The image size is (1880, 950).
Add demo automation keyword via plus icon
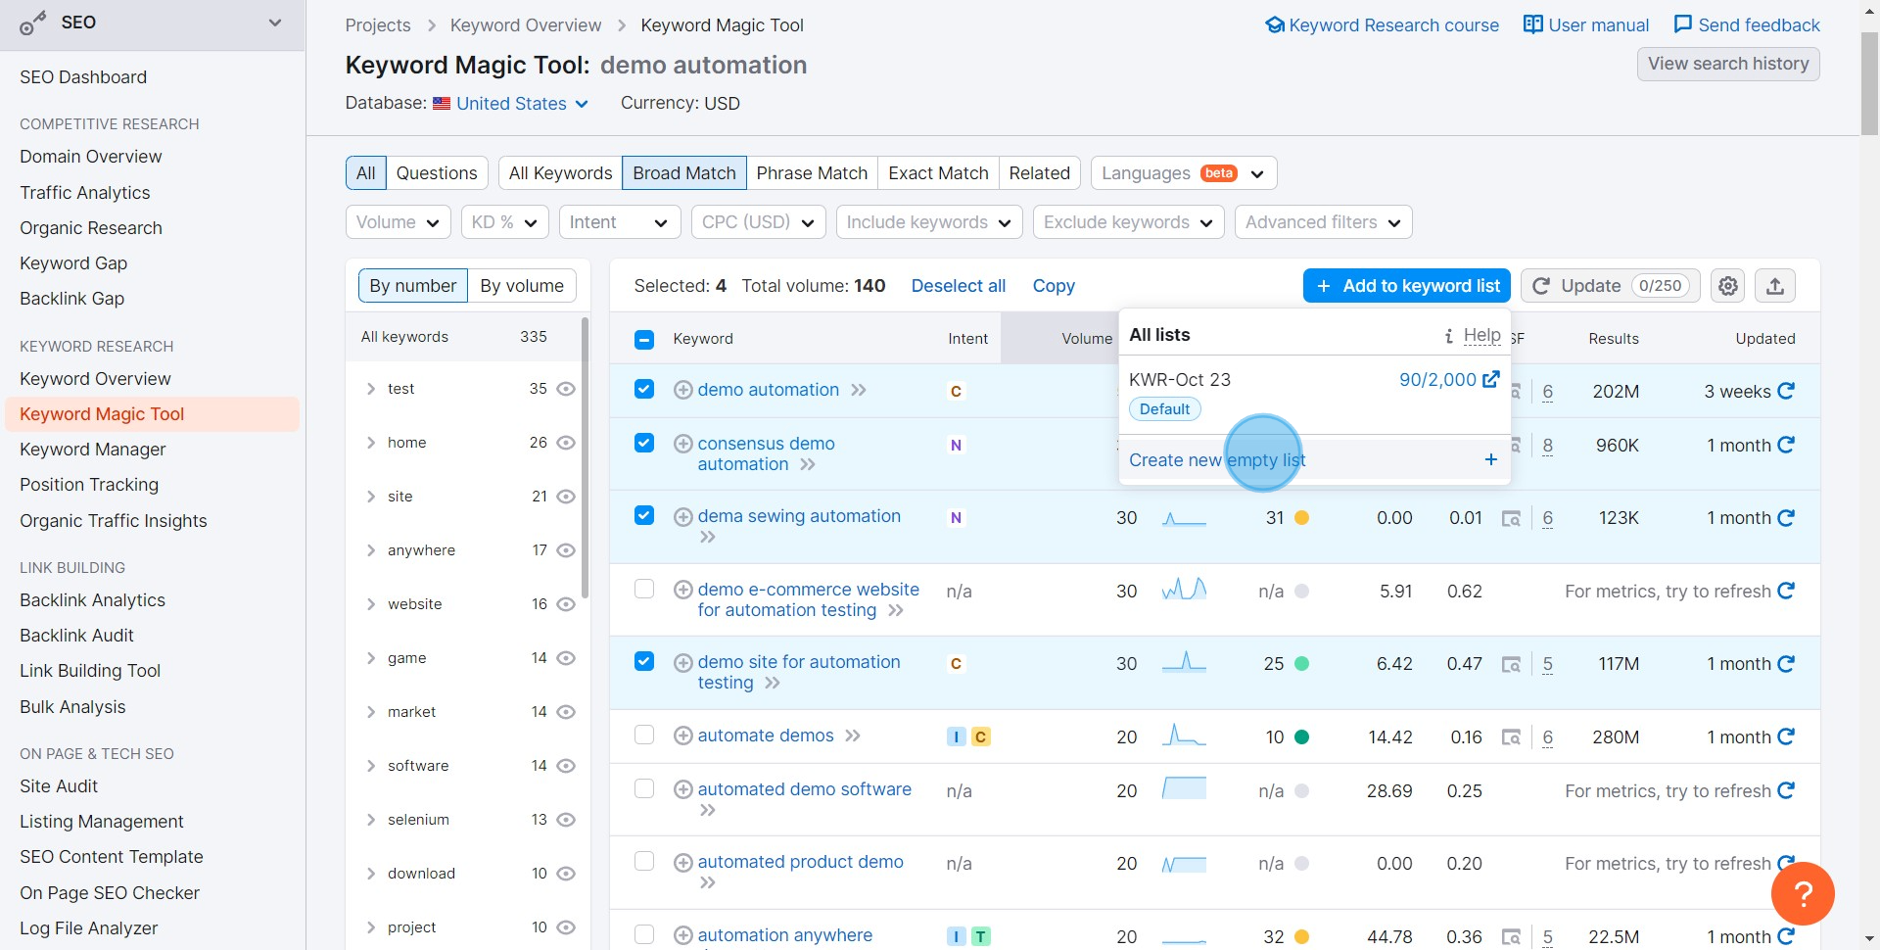[683, 390]
